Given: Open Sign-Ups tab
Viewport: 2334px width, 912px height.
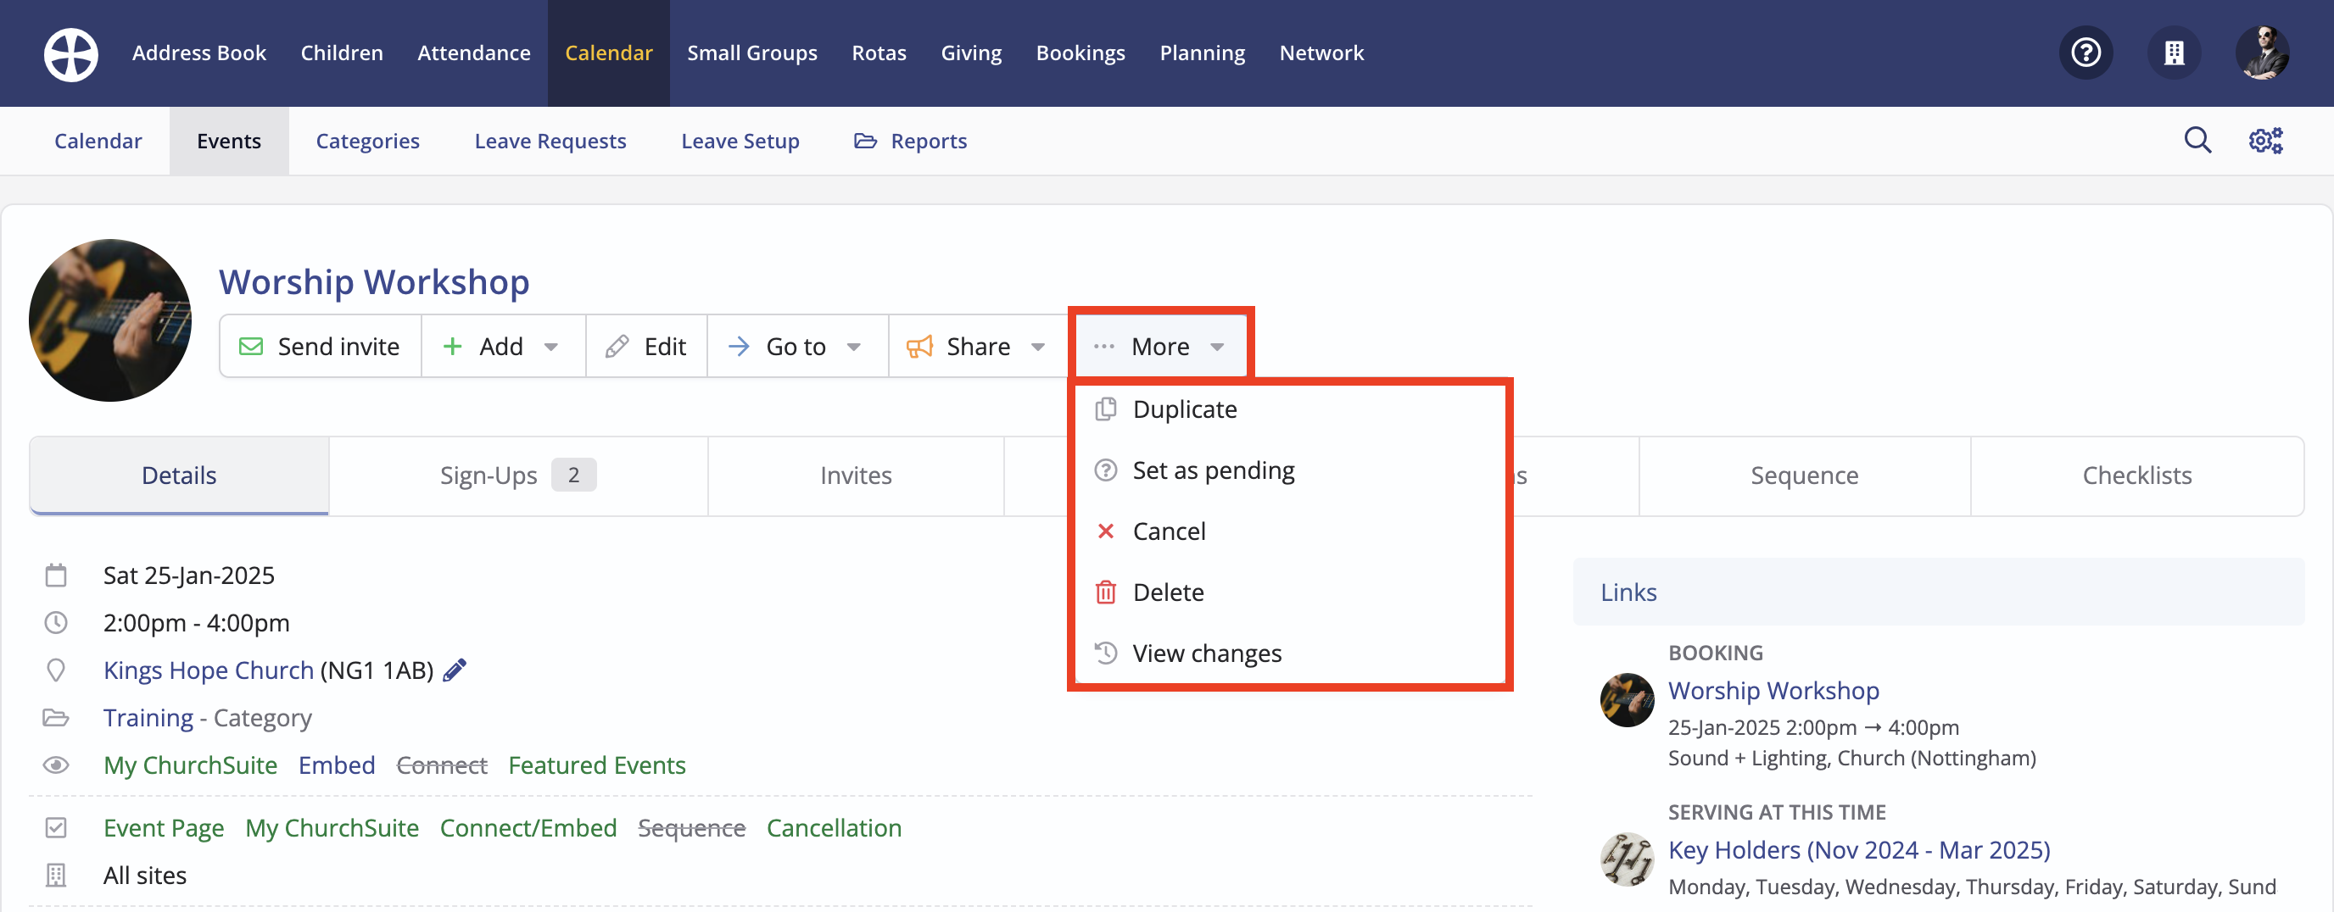Looking at the screenshot, I should click(517, 475).
